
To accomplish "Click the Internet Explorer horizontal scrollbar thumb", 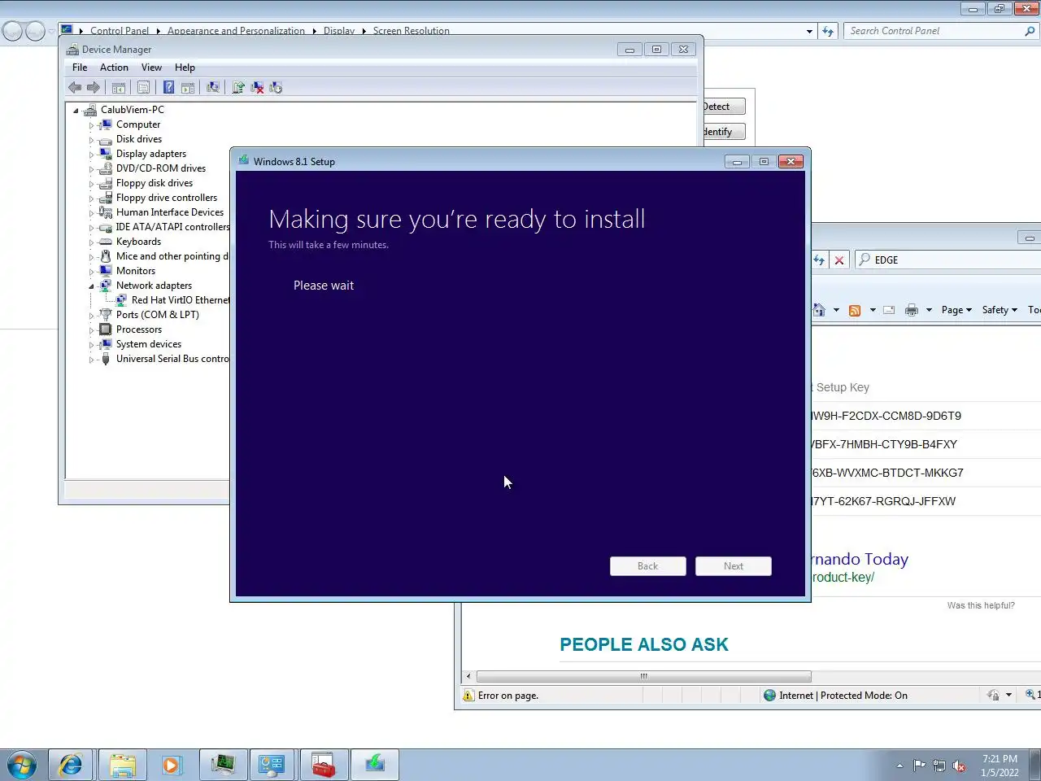I will coord(643,677).
